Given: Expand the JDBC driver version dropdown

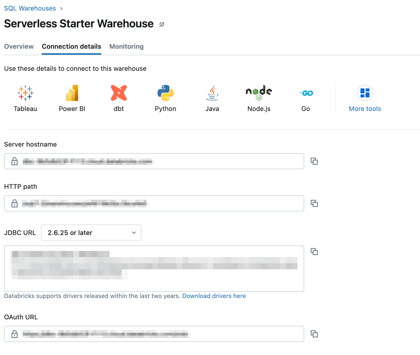Looking at the screenshot, I should coord(91,232).
